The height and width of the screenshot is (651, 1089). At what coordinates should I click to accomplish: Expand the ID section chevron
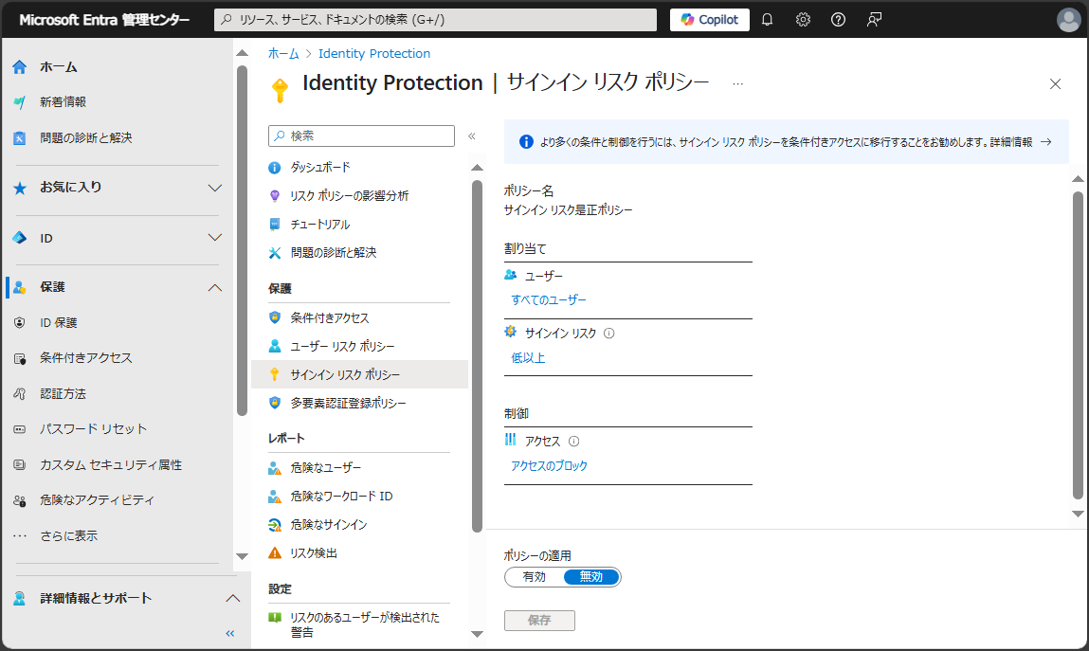(215, 237)
